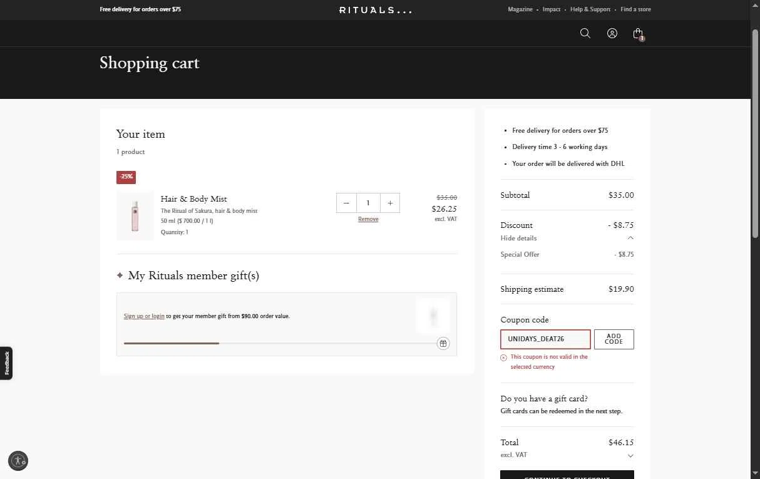The height and width of the screenshot is (479, 760).
Task: Click the Subtotal $35.00 value
Action: click(621, 195)
